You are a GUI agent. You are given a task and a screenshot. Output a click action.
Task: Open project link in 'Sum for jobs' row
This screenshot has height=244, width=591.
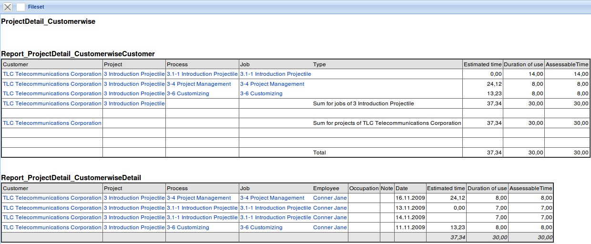click(x=134, y=103)
